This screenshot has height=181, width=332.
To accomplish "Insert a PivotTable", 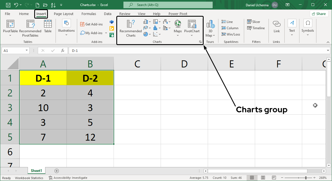I will (x=10, y=28).
